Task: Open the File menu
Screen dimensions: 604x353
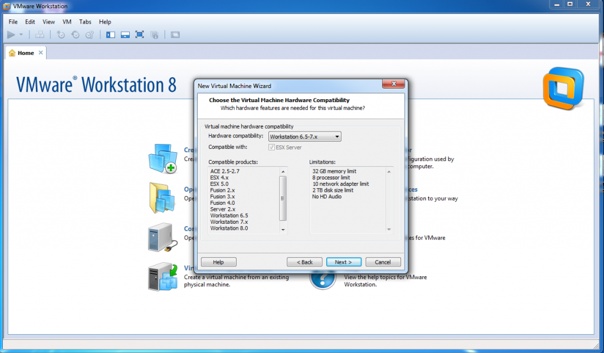Action: [13, 22]
